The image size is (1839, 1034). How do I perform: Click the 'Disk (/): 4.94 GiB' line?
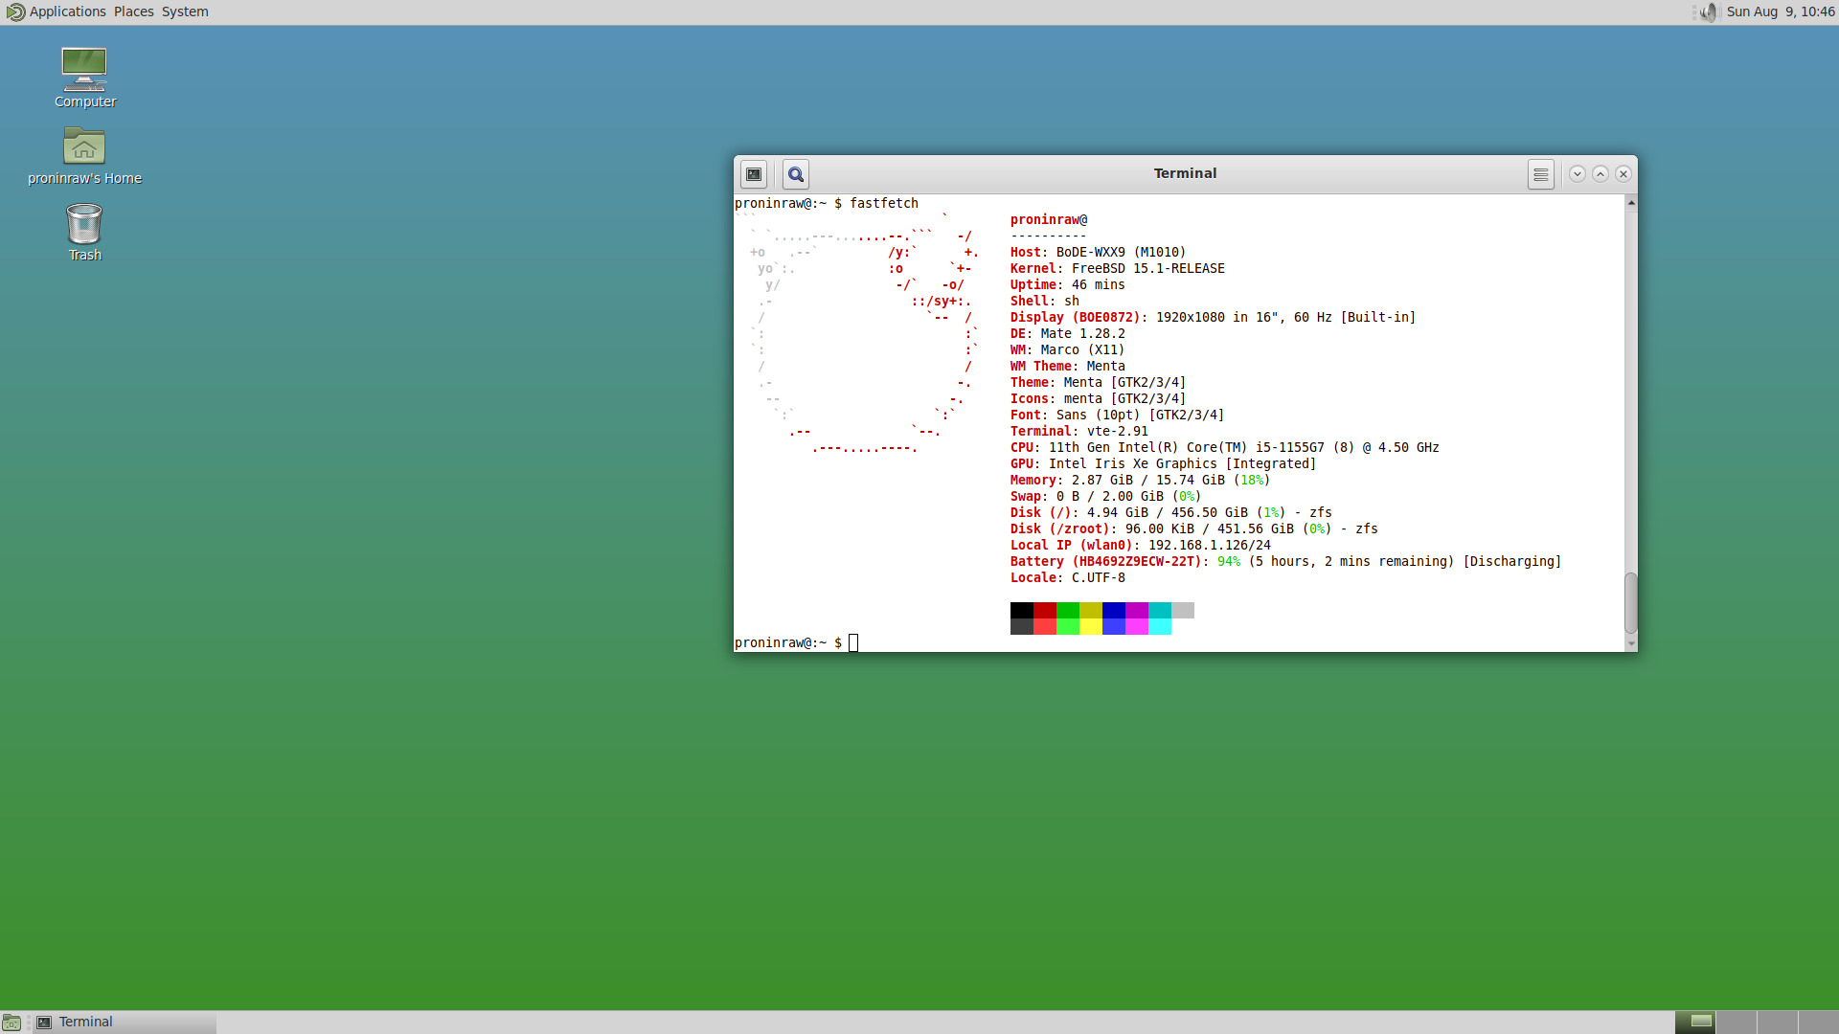pos(1171,513)
